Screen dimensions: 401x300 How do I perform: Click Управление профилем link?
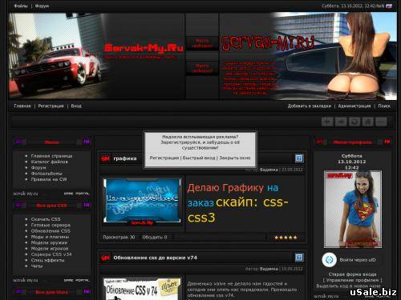pyautogui.click(x=353, y=280)
